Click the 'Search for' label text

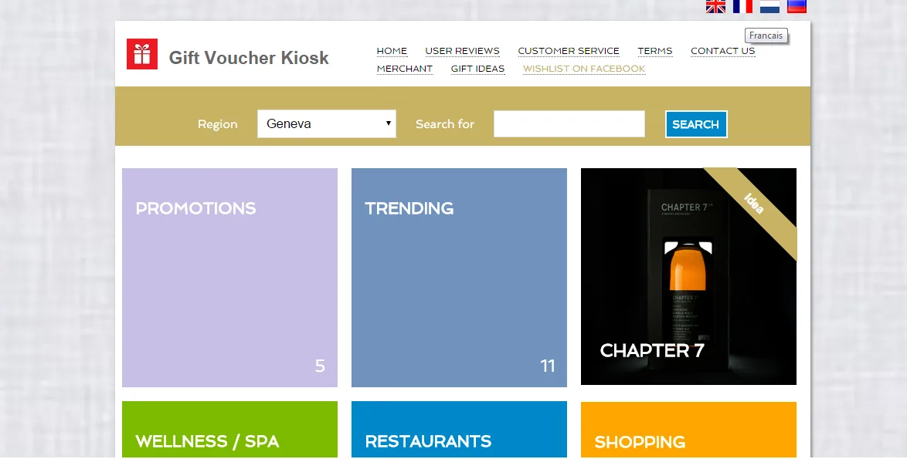445,124
